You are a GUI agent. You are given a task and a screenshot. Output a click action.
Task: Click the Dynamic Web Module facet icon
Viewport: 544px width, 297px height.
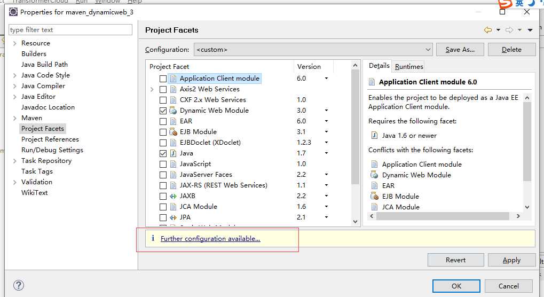(173, 111)
